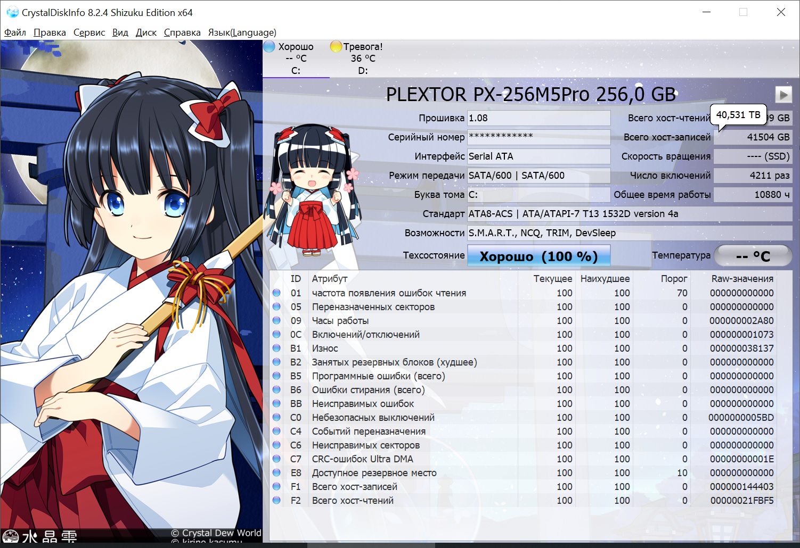Click the yellow warning orb for drive D:
800x548 pixels.
click(336, 47)
